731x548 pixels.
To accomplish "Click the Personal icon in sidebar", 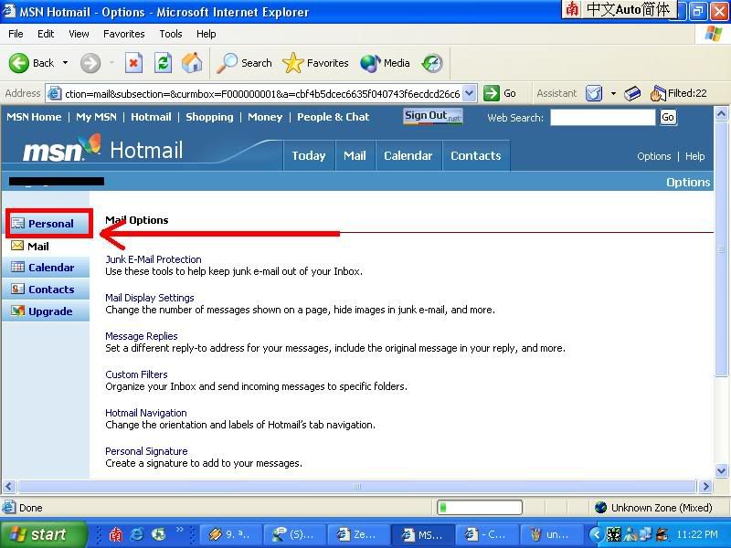I will pyautogui.click(x=17, y=223).
